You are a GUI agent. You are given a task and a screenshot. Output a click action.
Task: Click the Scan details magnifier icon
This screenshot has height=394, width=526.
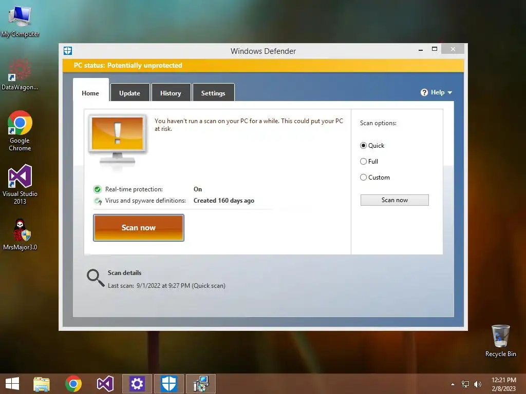(x=96, y=278)
